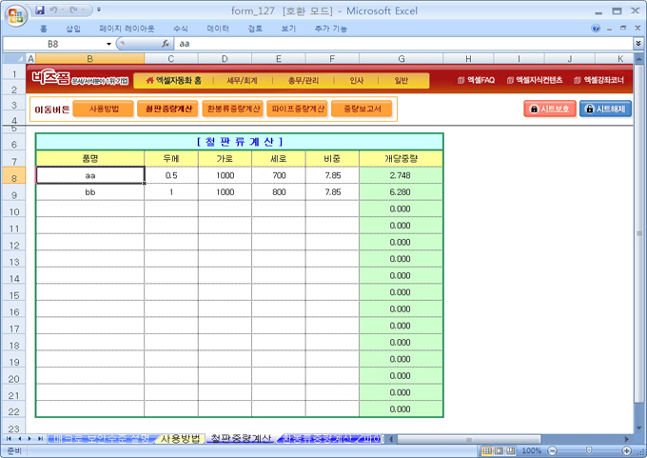Click the 시트해제 unprotect sheet button
The height and width of the screenshot is (458, 647).
605,109
